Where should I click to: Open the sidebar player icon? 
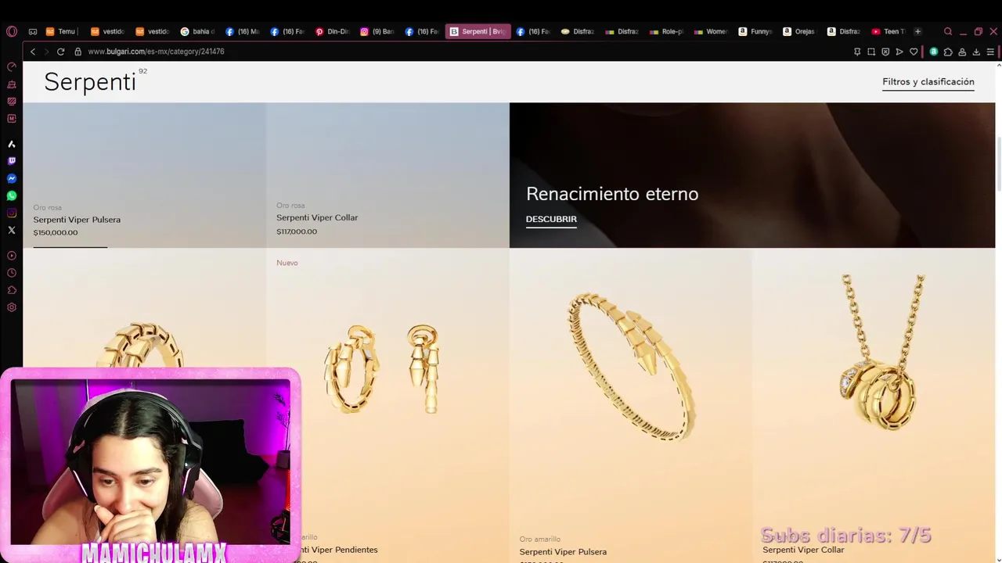11,256
